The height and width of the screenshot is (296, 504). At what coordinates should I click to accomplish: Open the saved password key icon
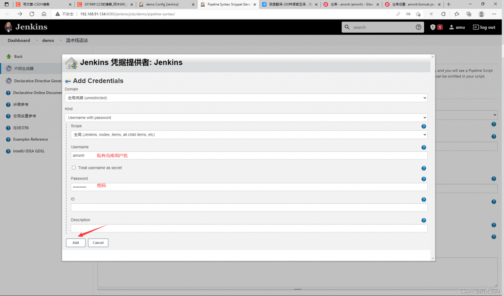(x=398, y=14)
